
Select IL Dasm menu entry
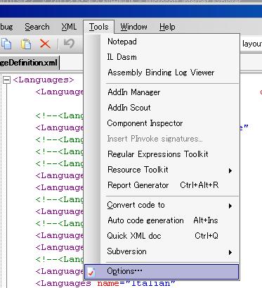(x=162, y=57)
